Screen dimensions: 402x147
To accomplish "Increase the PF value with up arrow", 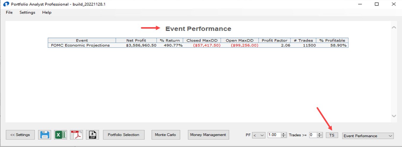I will point(284,134).
